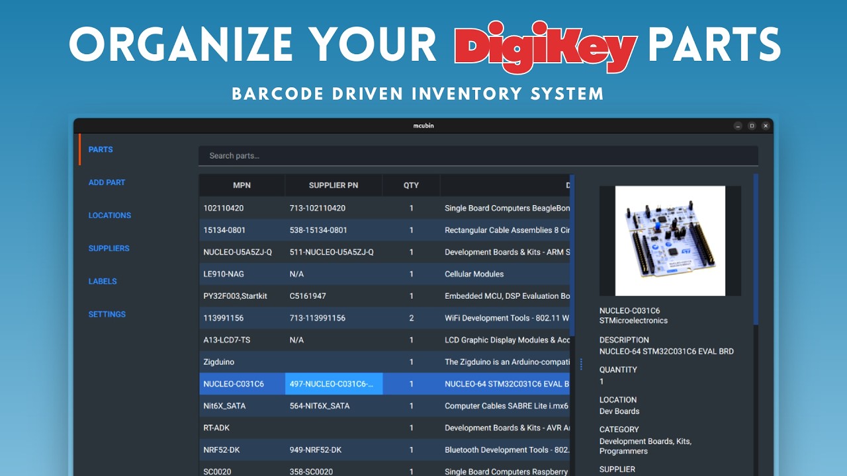The width and height of the screenshot is (847, 476).
Task: Select the 113991156 MPN cell
Action: (242, 318)
